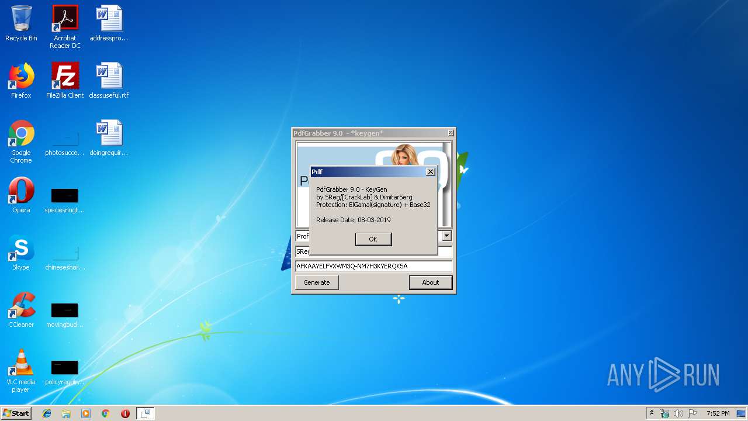
Task: Open the Windows Explorer folder taskbar icon
Action: coord(66,413)
